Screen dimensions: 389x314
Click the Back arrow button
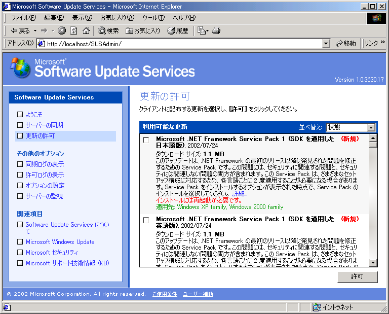(20, 31)
